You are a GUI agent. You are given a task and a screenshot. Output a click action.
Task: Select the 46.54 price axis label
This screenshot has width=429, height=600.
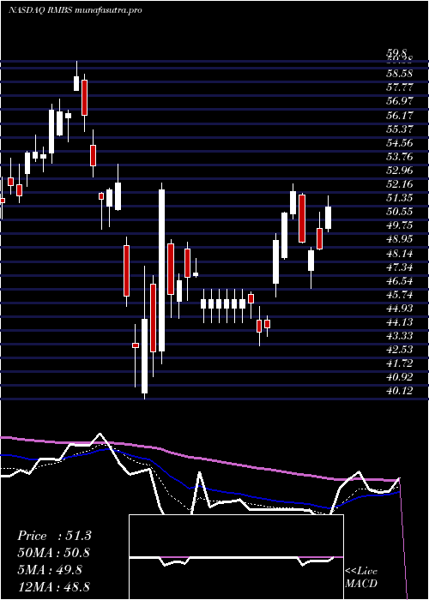click(x=398, y=281)
